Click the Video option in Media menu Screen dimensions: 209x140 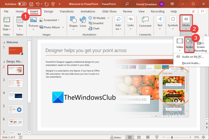coord(180,45)
